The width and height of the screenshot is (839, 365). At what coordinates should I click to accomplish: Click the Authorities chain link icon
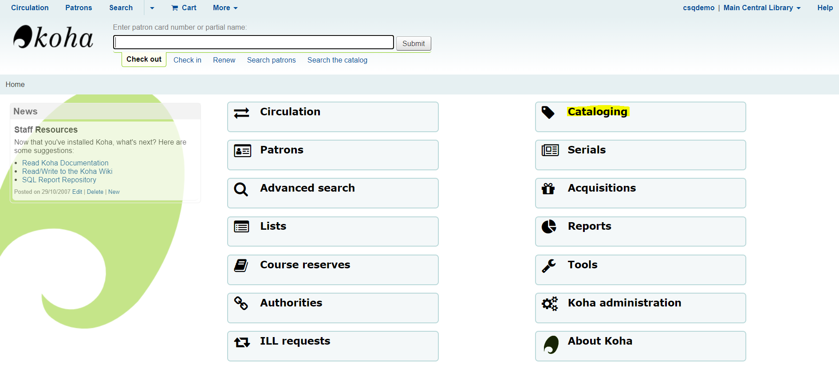(x=241, y=303)
